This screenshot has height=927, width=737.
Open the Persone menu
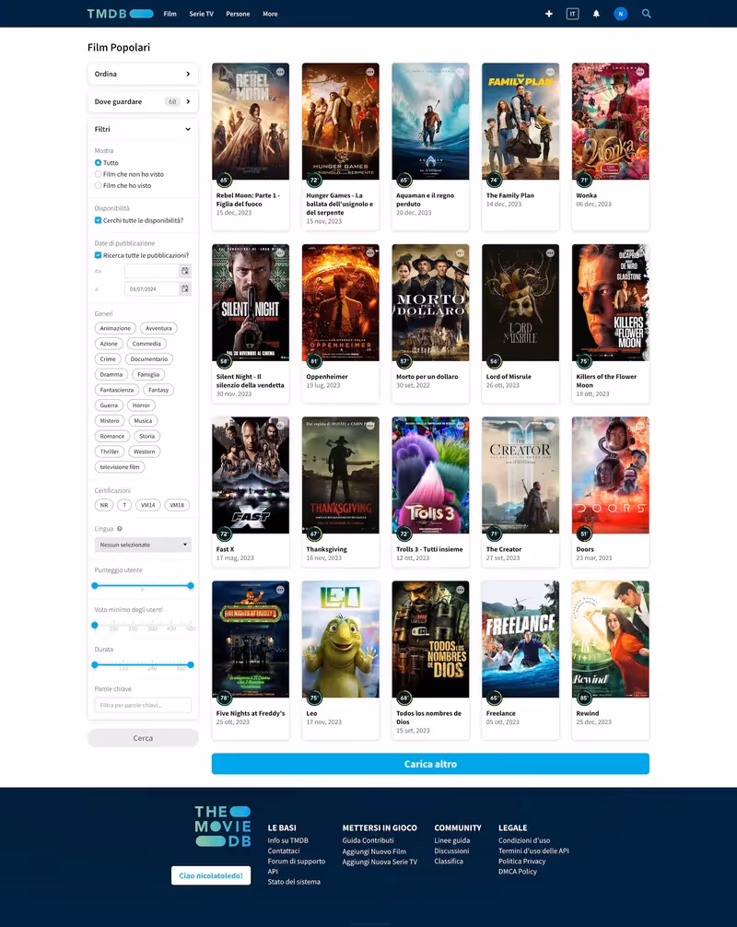coord(238,14)
